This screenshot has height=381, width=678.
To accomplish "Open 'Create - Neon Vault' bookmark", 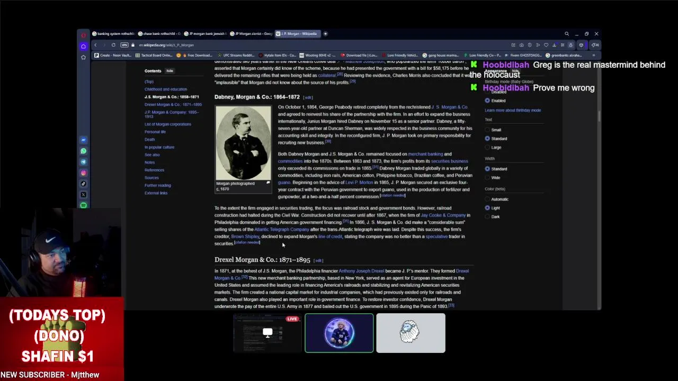I will click(x=113, y=55).
